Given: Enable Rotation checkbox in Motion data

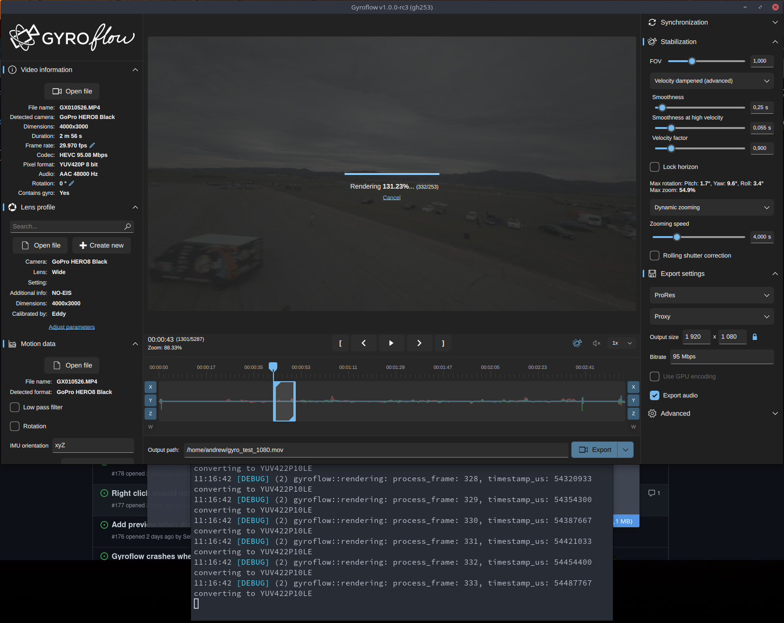Looking at the screenshot, I should point(15,426).
